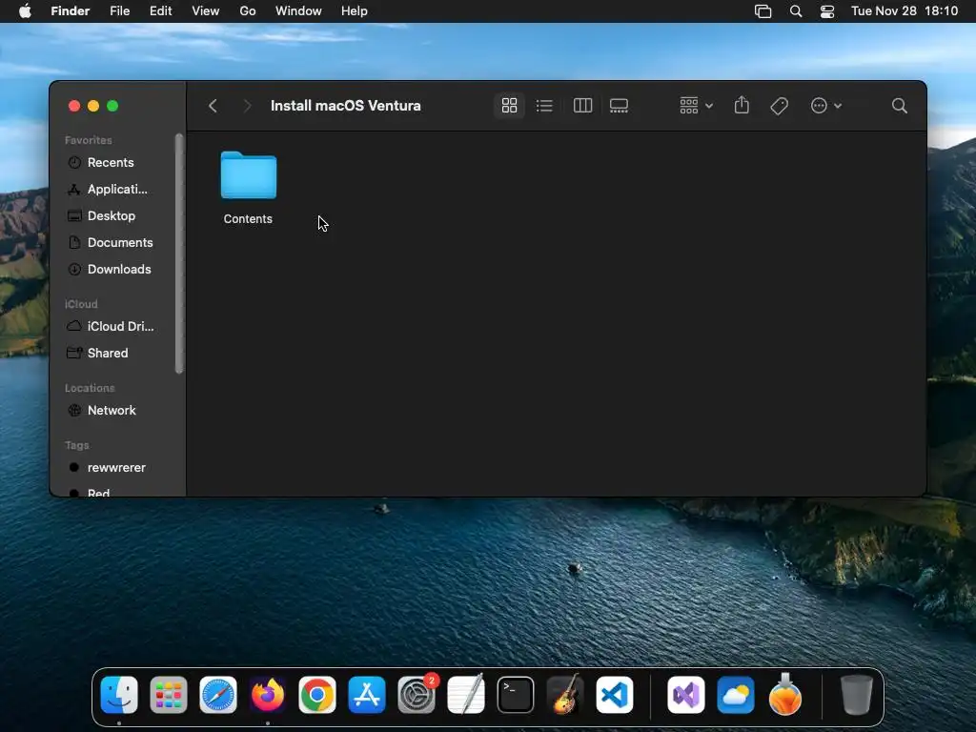The image size is (976, 732).
Task: Open GarageBand from the Dock
Action: click(x=565, y=695)
